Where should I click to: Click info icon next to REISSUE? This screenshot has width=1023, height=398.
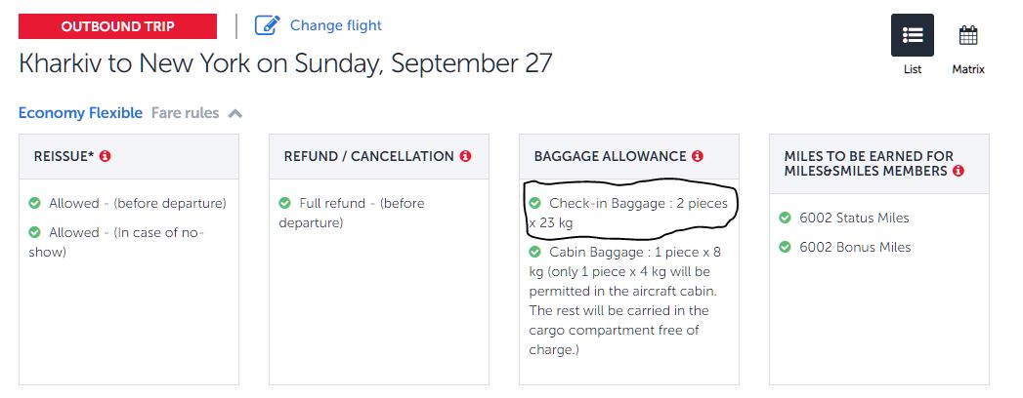[106, 156]
